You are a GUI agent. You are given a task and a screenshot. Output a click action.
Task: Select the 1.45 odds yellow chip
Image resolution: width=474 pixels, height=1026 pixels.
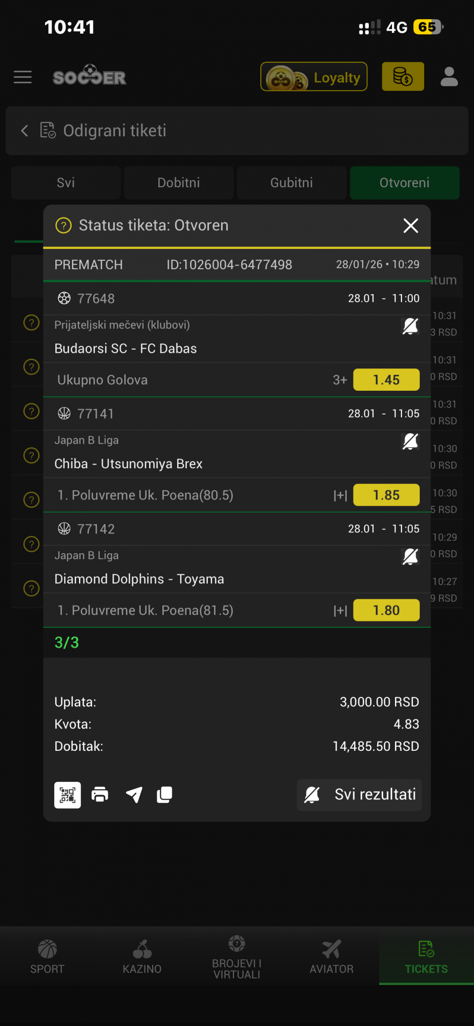[x=386, y=380]
